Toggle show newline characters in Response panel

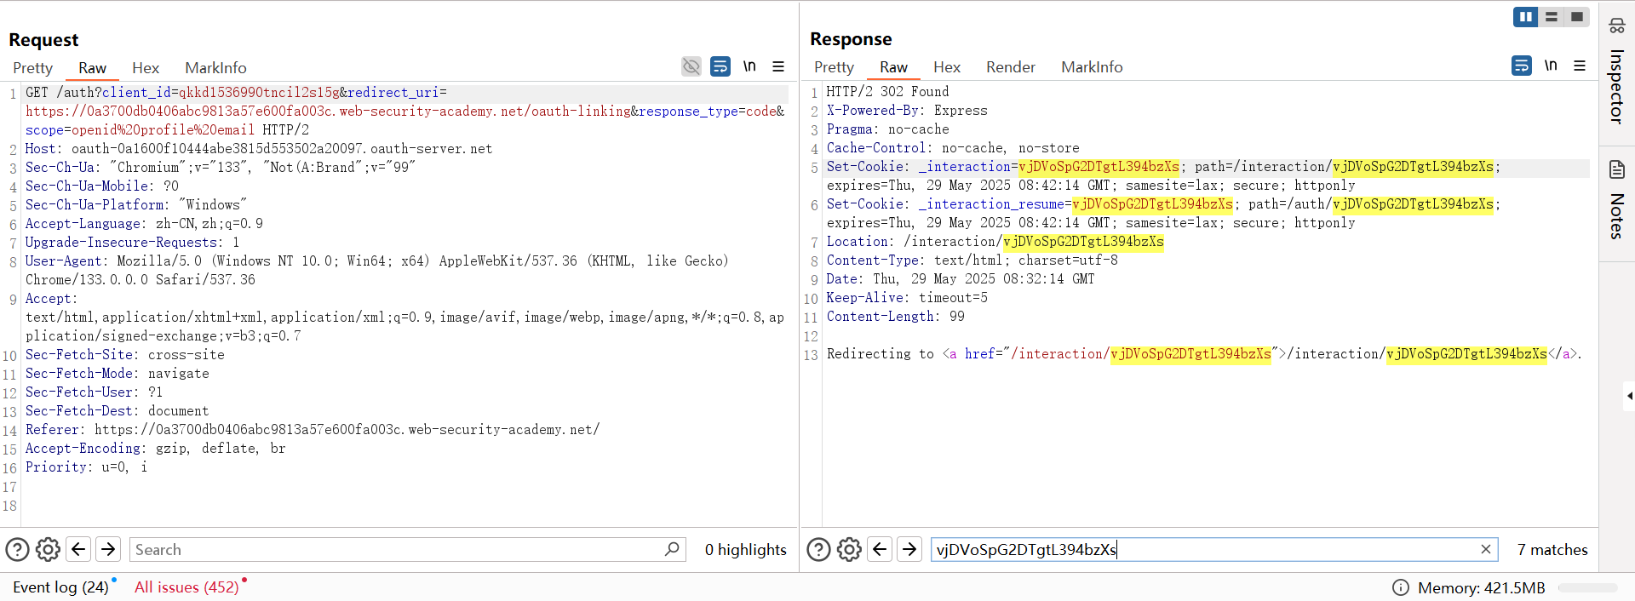[1551, 66]
